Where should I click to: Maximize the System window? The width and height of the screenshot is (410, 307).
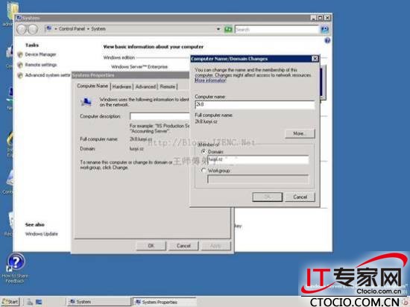321,18
